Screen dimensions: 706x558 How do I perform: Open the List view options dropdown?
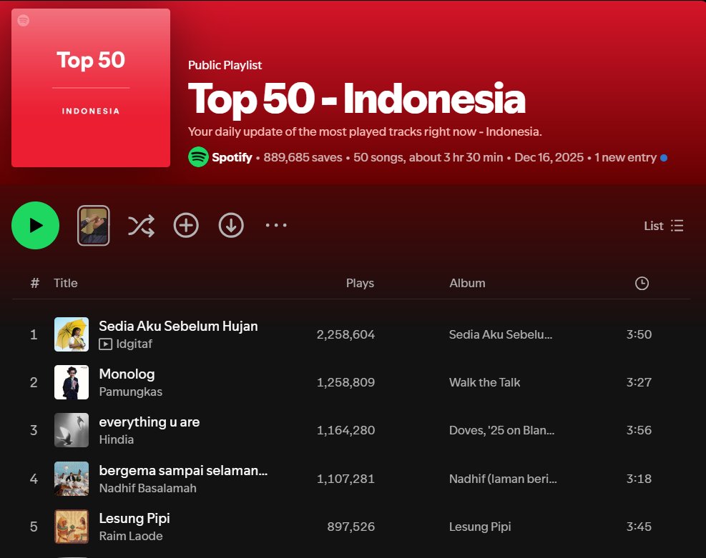[x=664, y=226]
